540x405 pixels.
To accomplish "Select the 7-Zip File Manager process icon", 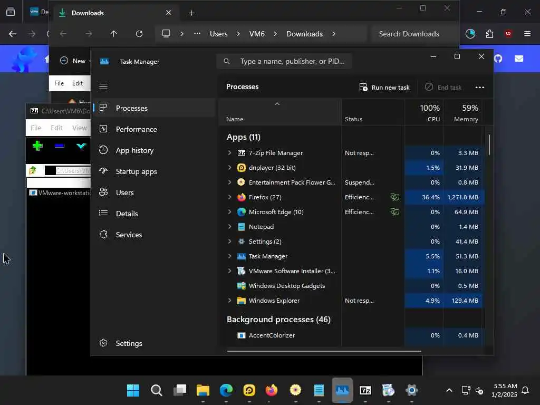I will [242, 152].
